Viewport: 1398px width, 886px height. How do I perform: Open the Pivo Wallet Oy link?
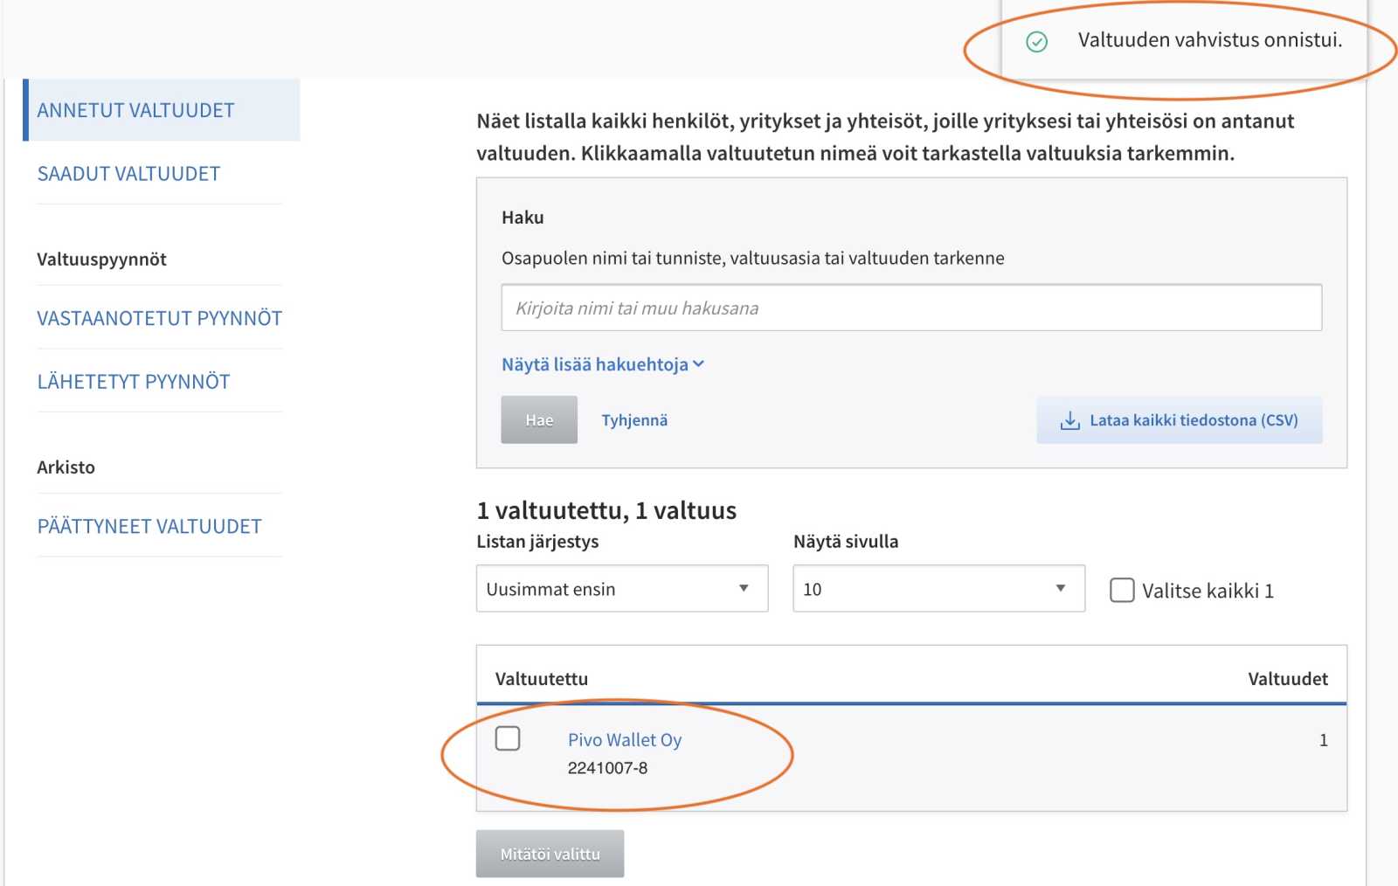(x=625, y=740)
